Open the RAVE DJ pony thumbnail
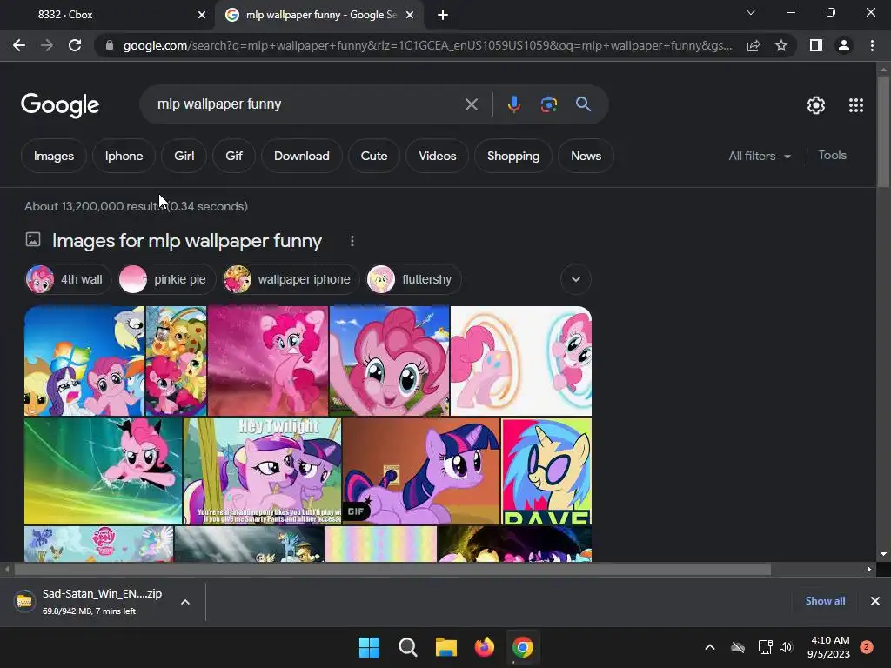The height and width of the screenshot is (668, 891). [x=546, y=471]
